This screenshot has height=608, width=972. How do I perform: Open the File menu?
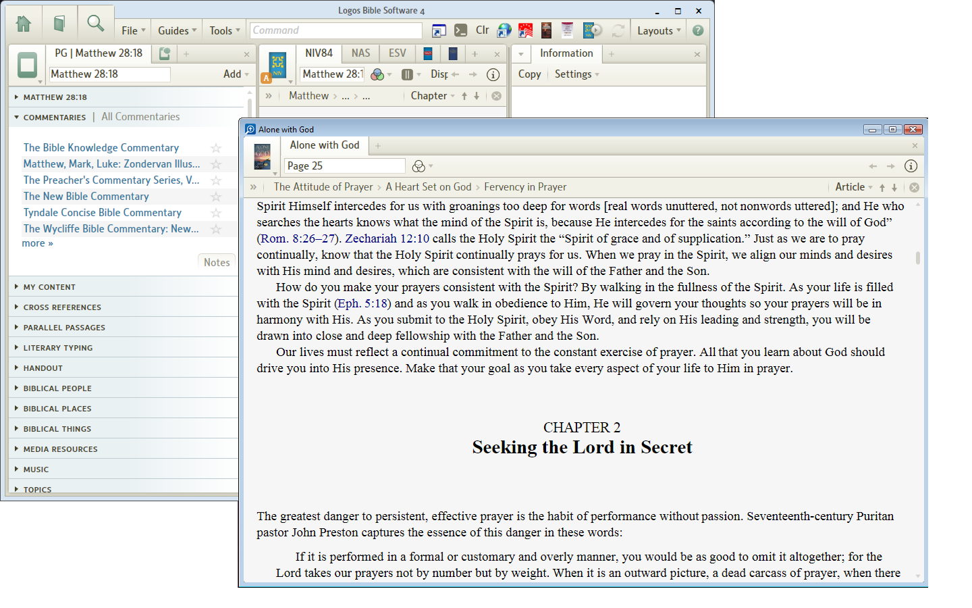(x=133, y=30)
